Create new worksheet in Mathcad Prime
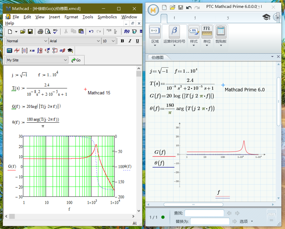 coord(164,7)
